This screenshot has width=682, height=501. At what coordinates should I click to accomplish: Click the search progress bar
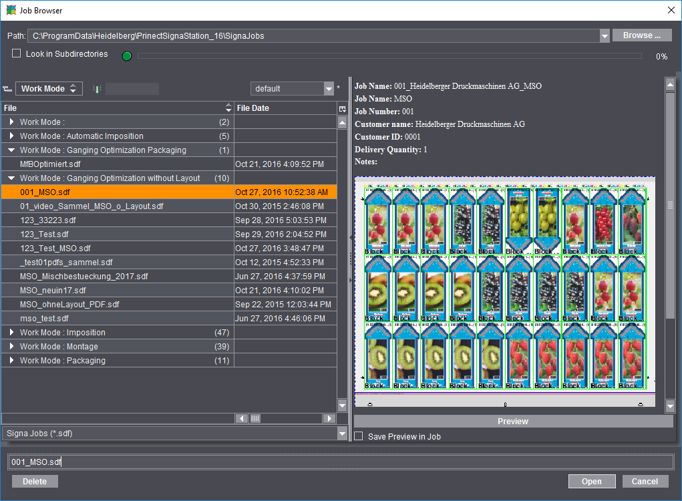click(389, 56)
